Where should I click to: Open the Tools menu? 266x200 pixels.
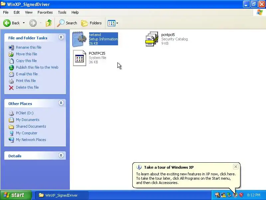pyautogui.click(x=62, y=12)
